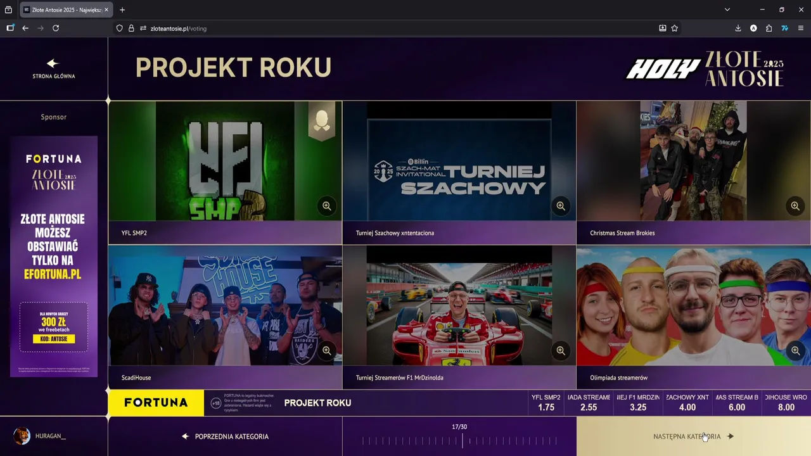Screen dimensions: 811x456
Task: Click the 300 zł freebet code box
Action: pyautogui.click(x=54, y=327)
